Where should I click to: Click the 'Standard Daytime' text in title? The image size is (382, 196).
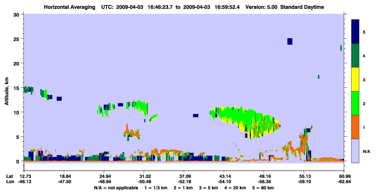coord(302,7)
